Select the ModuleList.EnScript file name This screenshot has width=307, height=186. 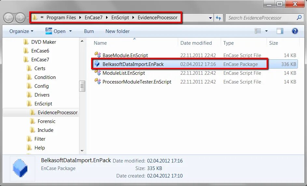click(x=123, y=73)
